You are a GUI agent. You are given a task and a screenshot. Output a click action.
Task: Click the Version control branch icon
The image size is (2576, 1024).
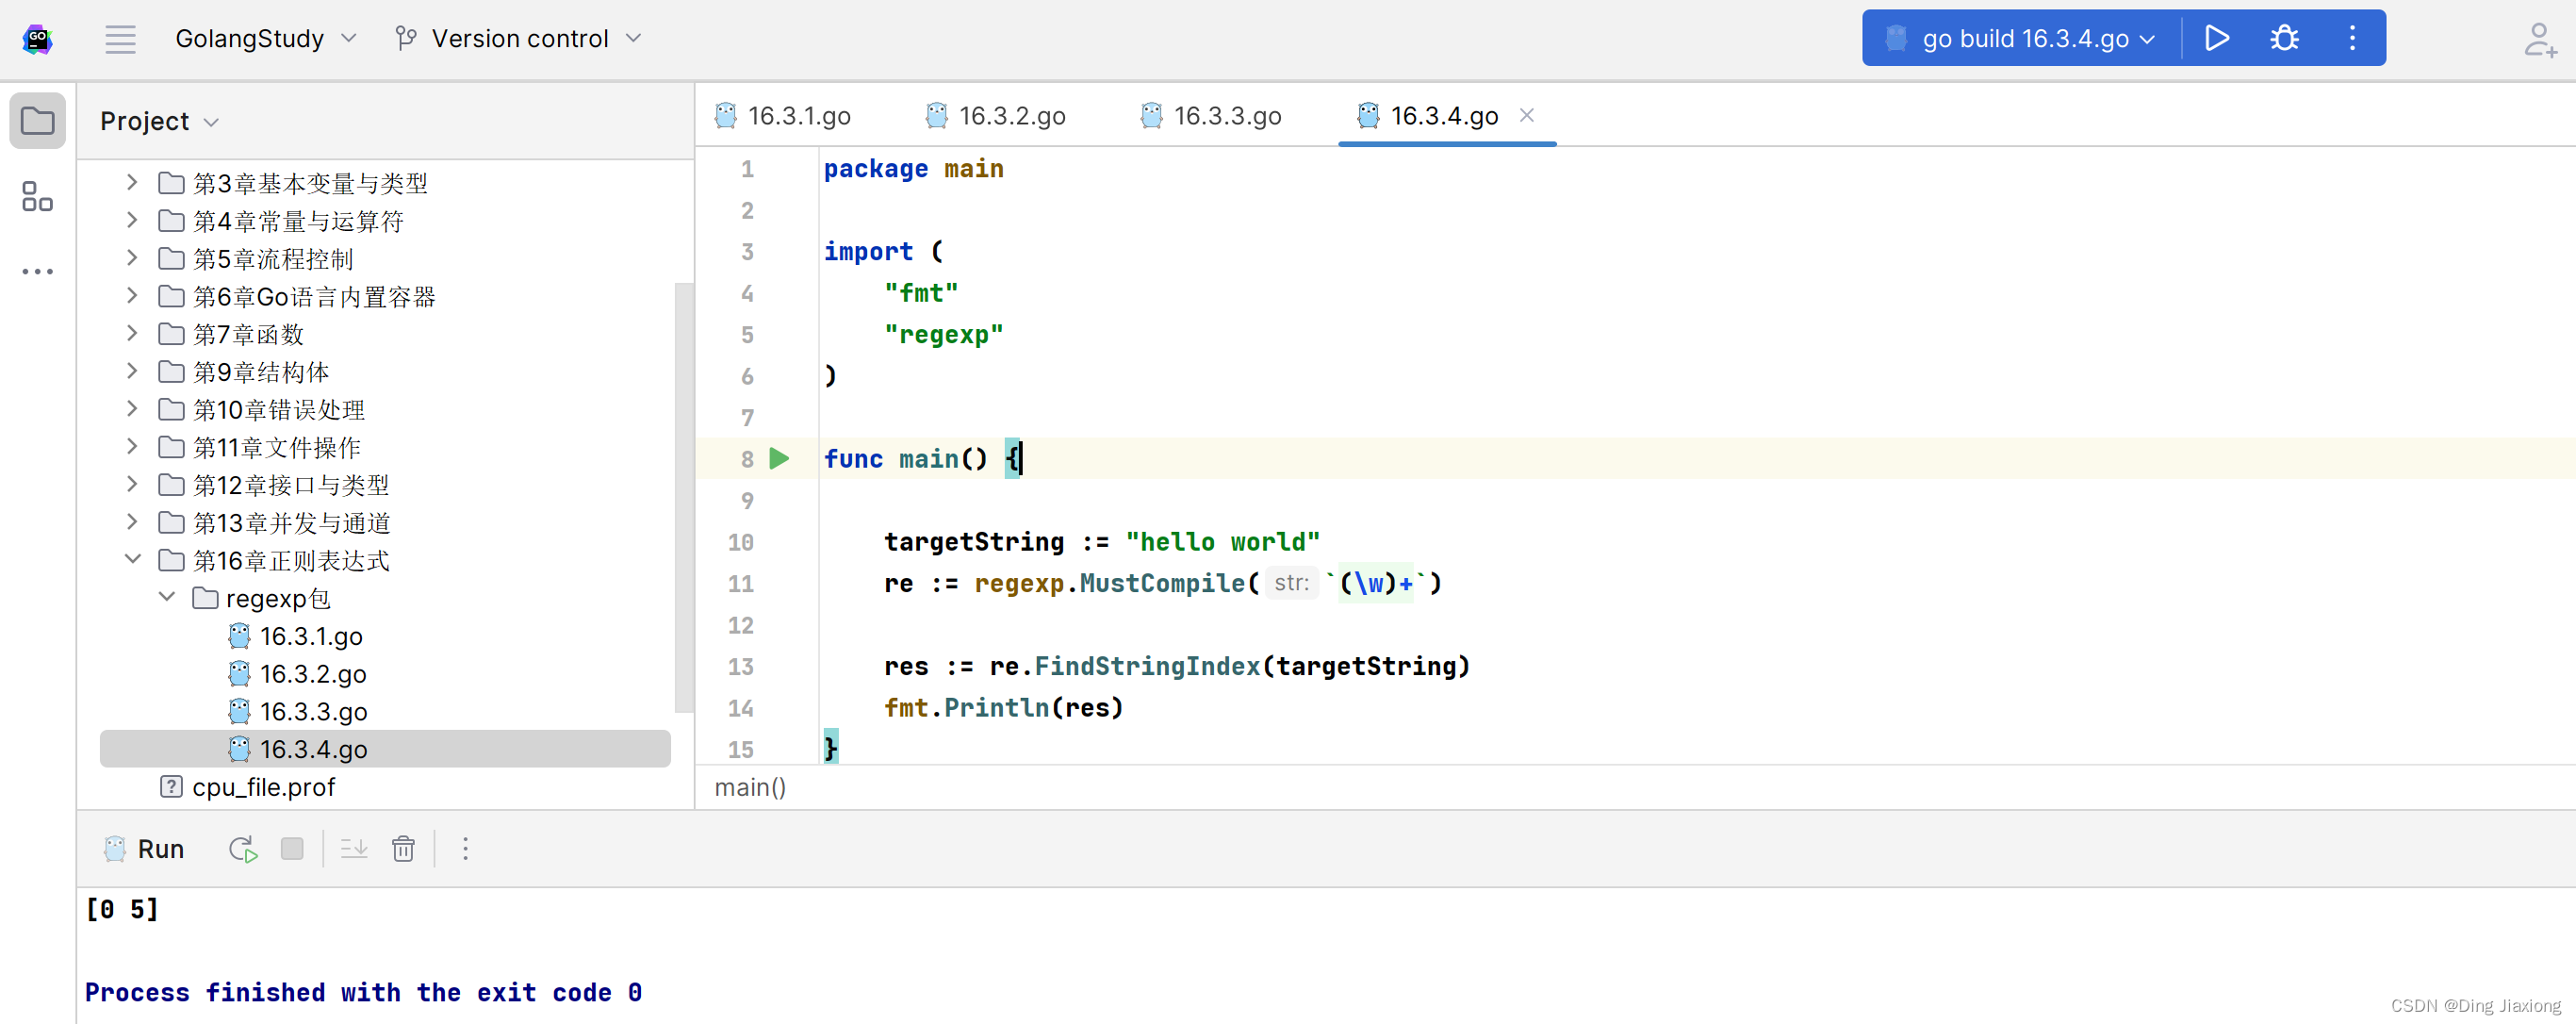pyautogui.click(x=405, y=39)
